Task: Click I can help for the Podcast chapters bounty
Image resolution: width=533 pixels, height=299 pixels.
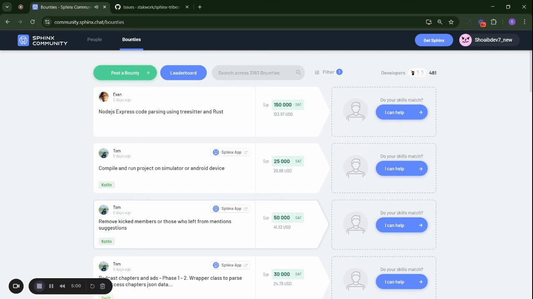Action: pyautogui.click(x=401, y=282)
